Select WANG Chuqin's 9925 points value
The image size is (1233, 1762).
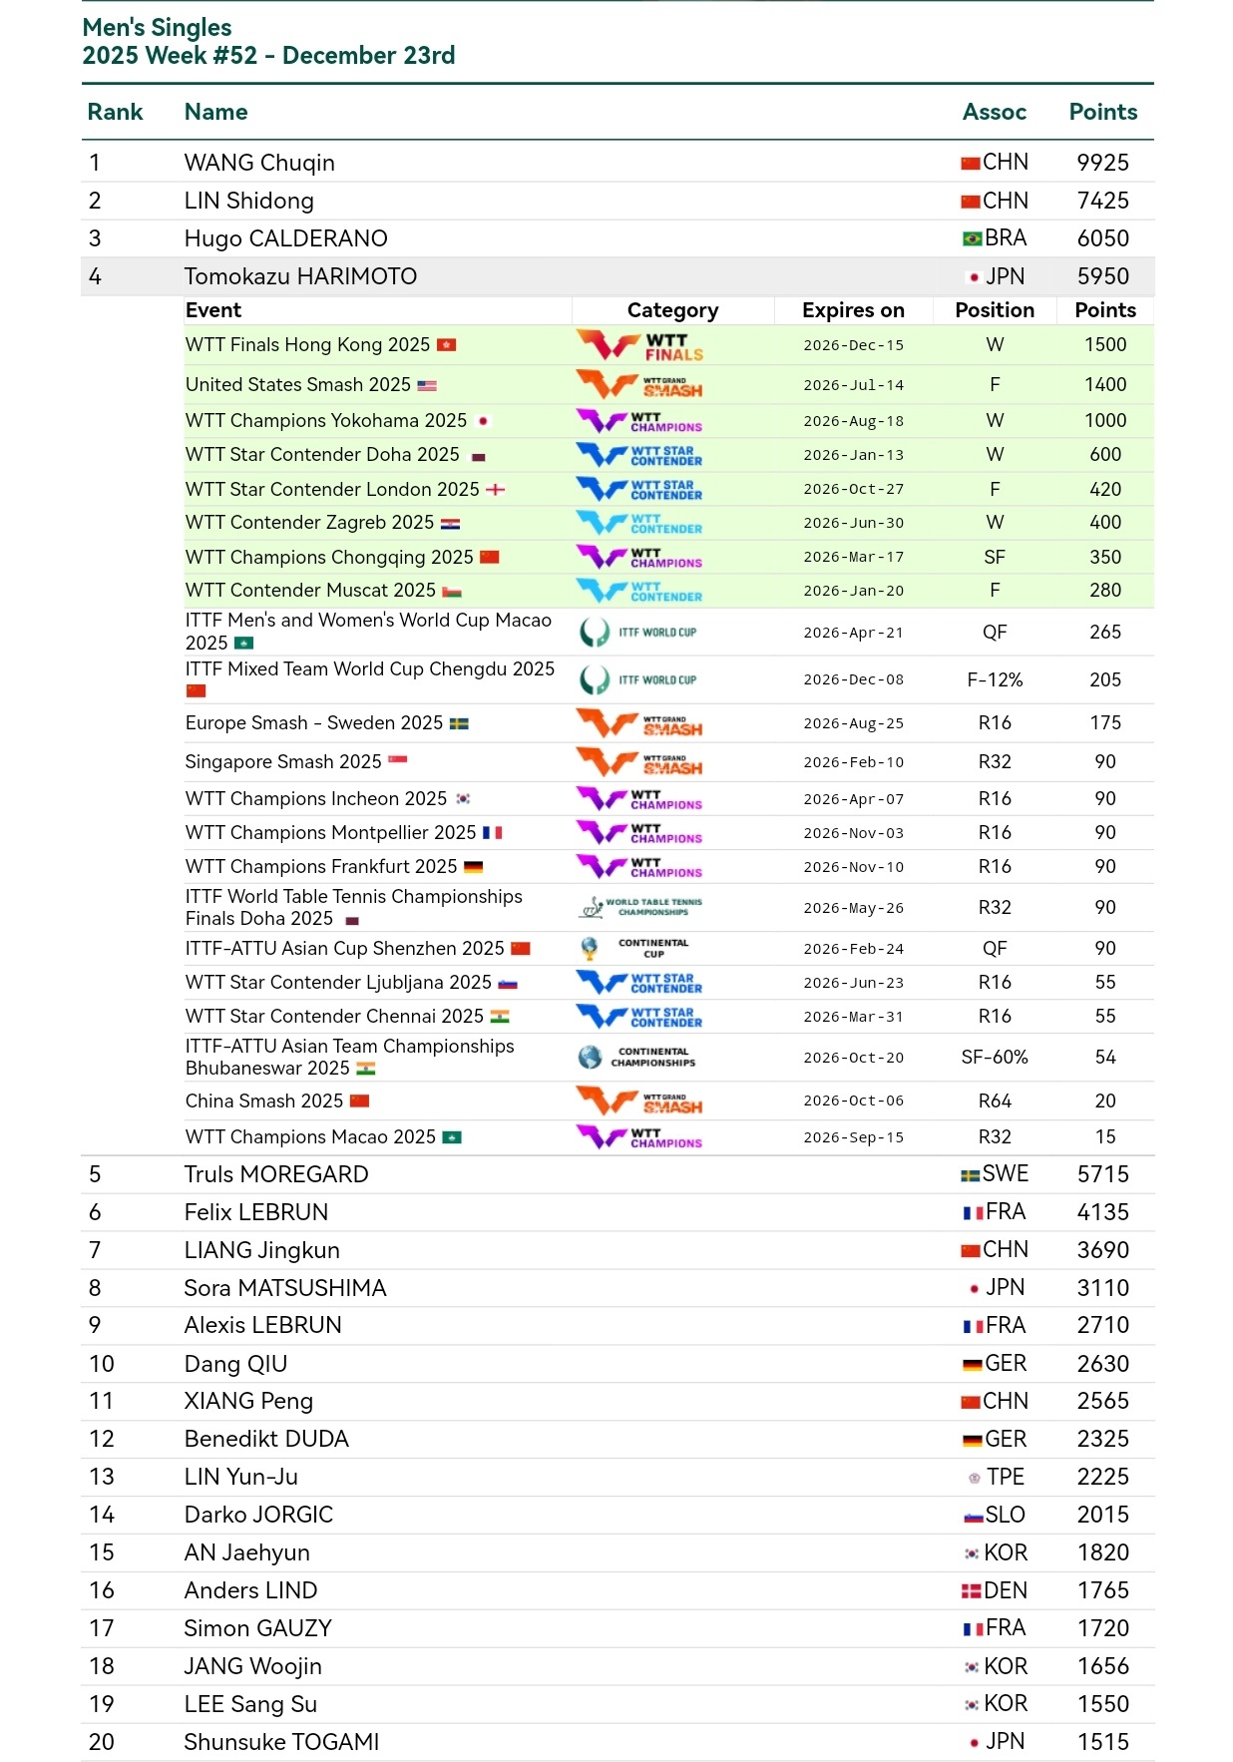pyautogui.click(x=1103, y=163)
